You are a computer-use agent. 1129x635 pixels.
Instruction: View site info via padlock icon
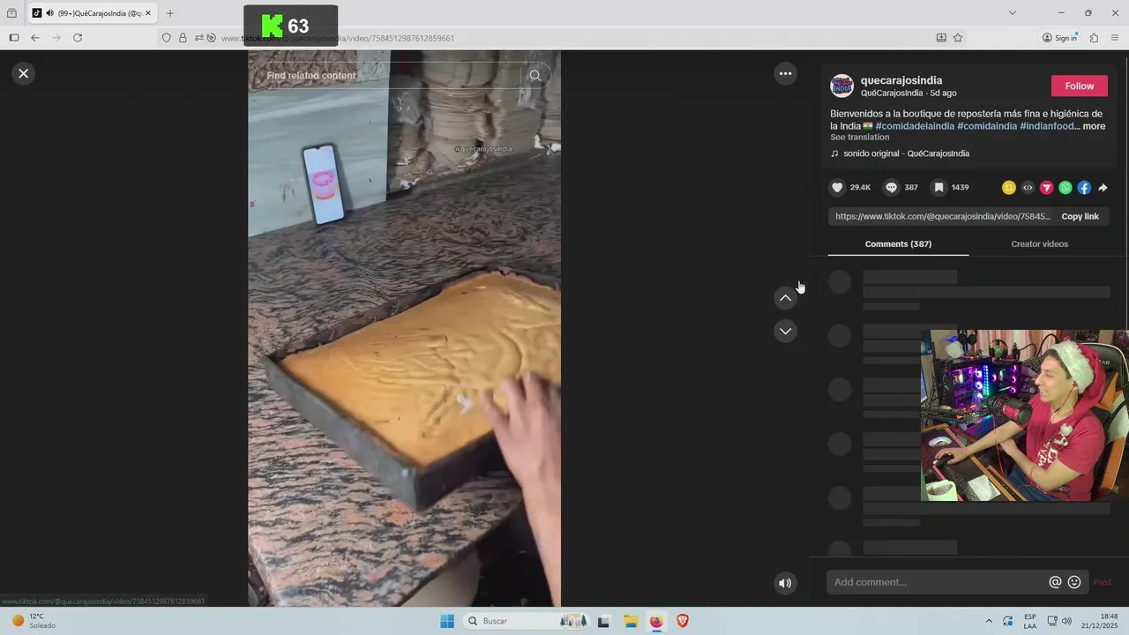[183, 38]
